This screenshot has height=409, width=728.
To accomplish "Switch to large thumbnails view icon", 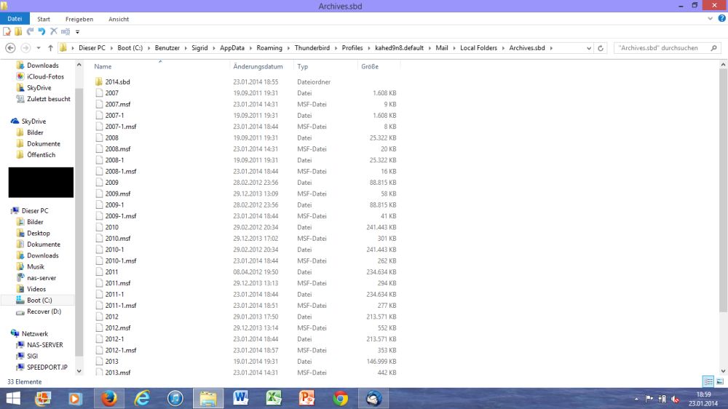I will click(x=720, y=381).
